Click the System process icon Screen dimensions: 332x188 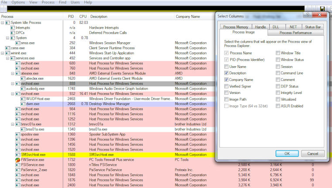point(13,38)
